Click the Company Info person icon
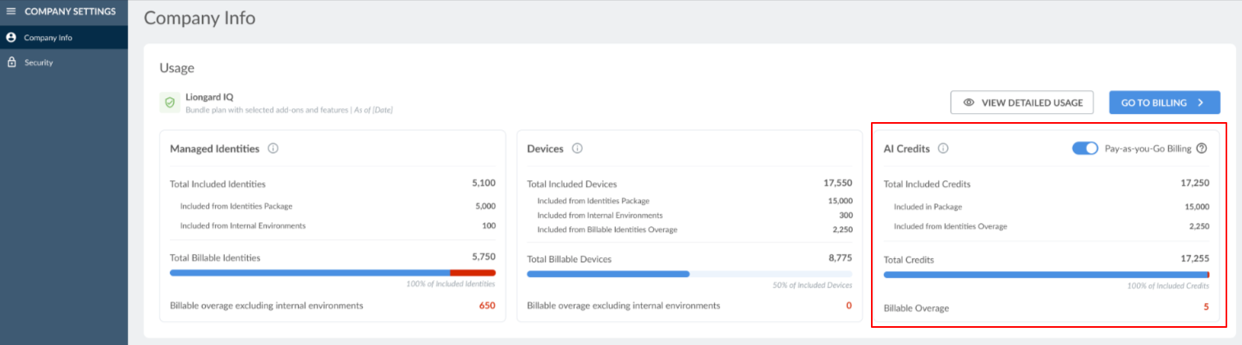The image size is (1242, 345). point(11,37)
